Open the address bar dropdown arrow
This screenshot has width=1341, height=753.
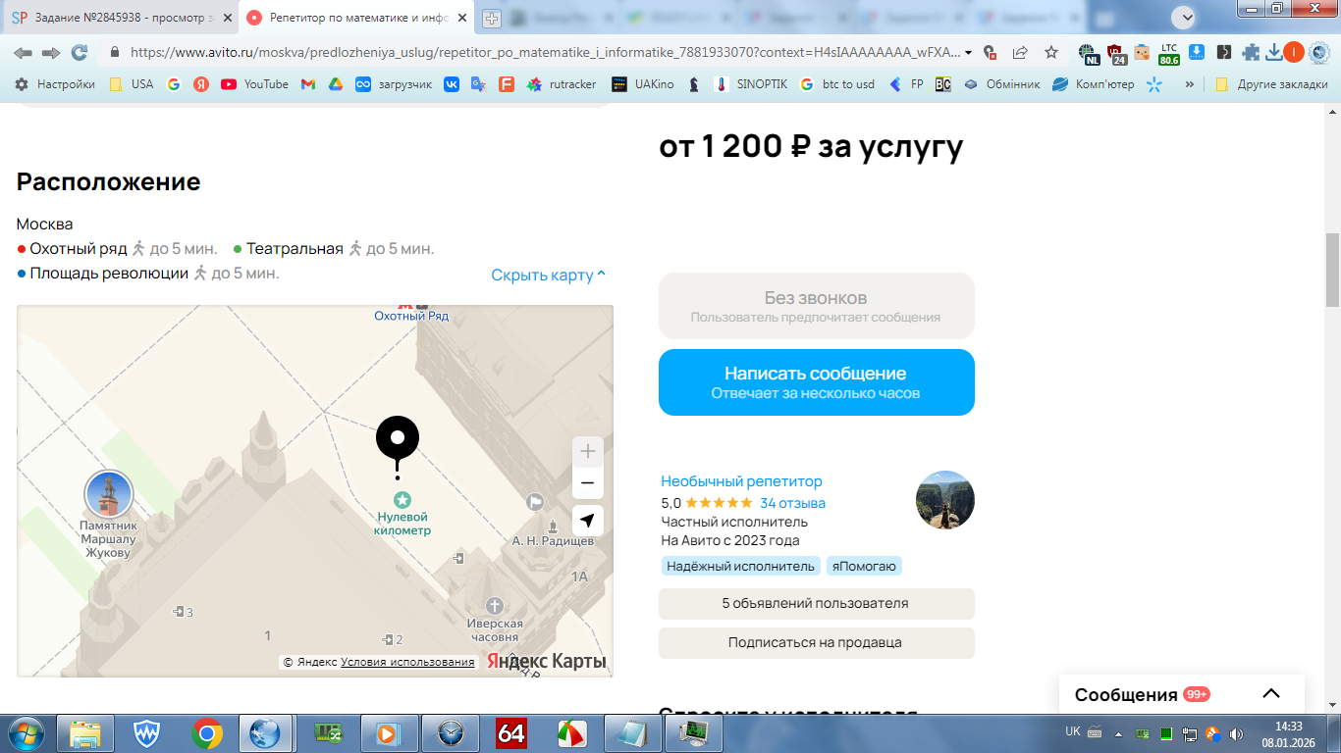969,53
